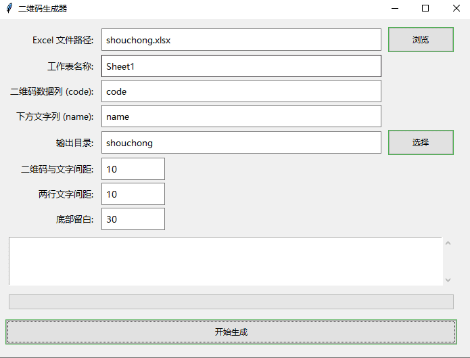Image resolution: width=470 pixels, height=358 pixels.
Task: Click the 二维码与文字间距 input box
Action: click(133, 169)
